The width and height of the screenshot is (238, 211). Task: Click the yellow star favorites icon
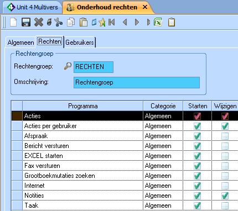pos(102,23)
